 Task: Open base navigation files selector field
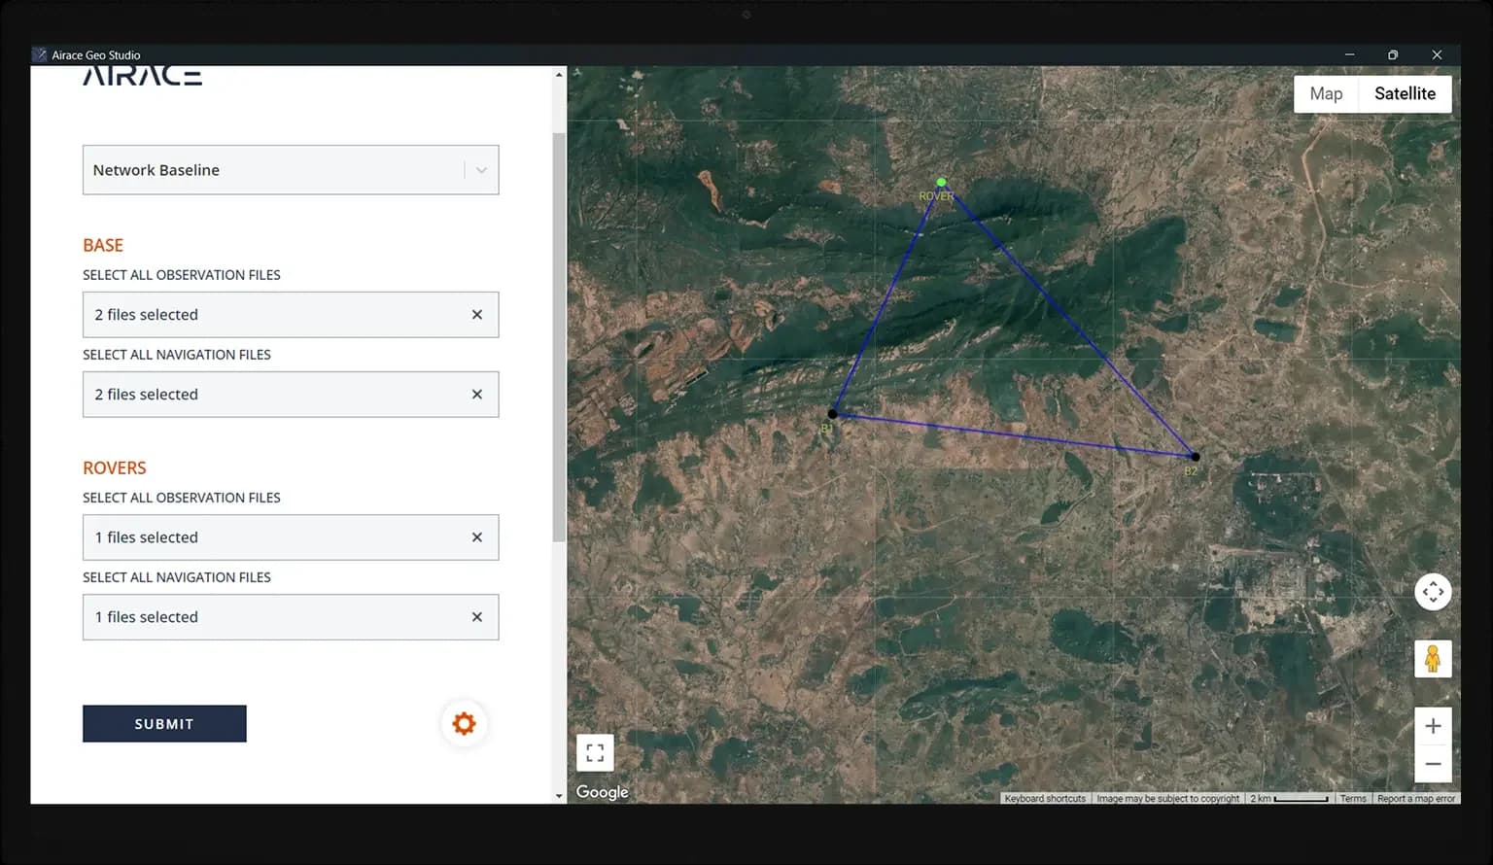tap(291, 395)
